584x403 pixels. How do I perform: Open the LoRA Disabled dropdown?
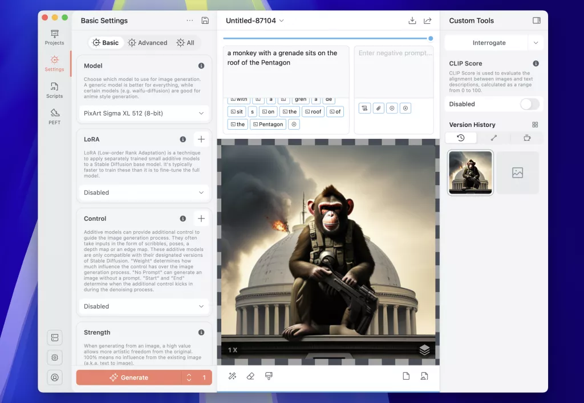144,192
